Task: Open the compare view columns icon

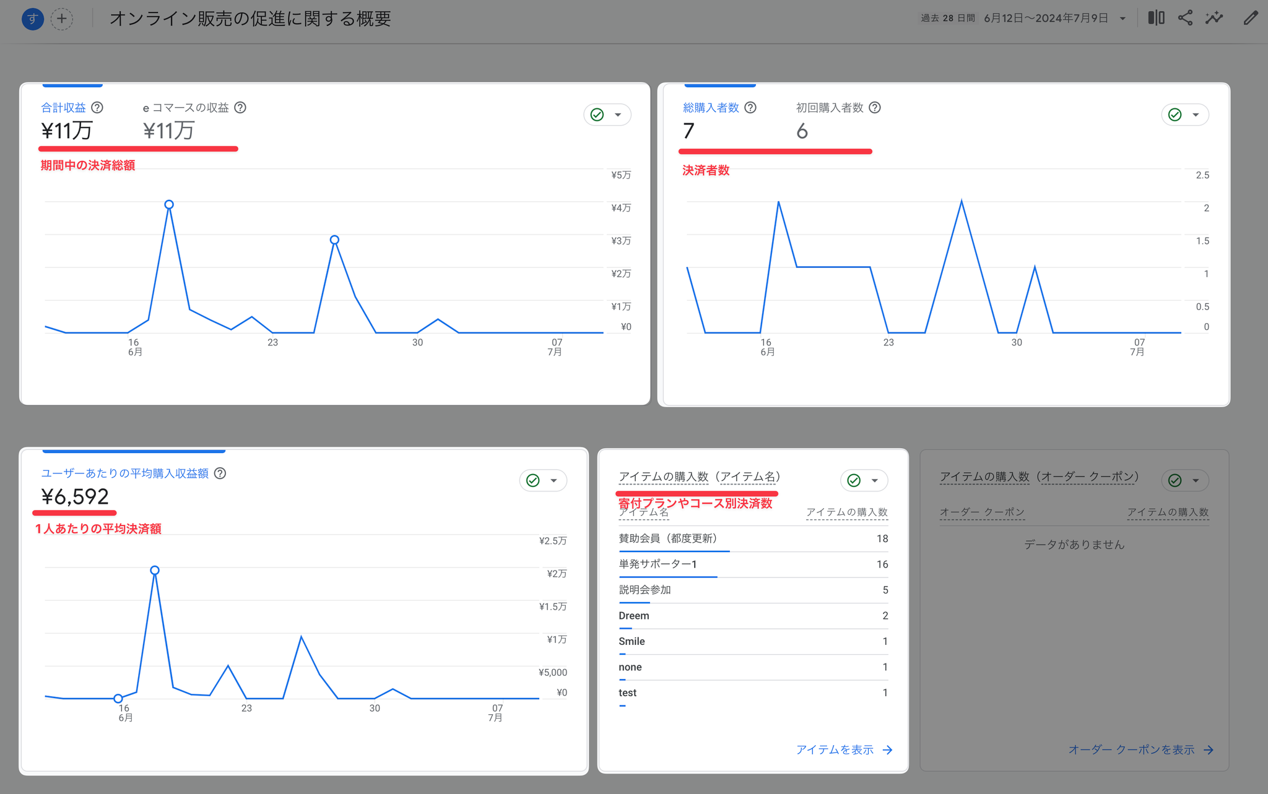Action: point(1156,18)
